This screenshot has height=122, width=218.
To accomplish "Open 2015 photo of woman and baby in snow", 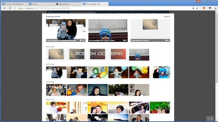I will 56,72.
